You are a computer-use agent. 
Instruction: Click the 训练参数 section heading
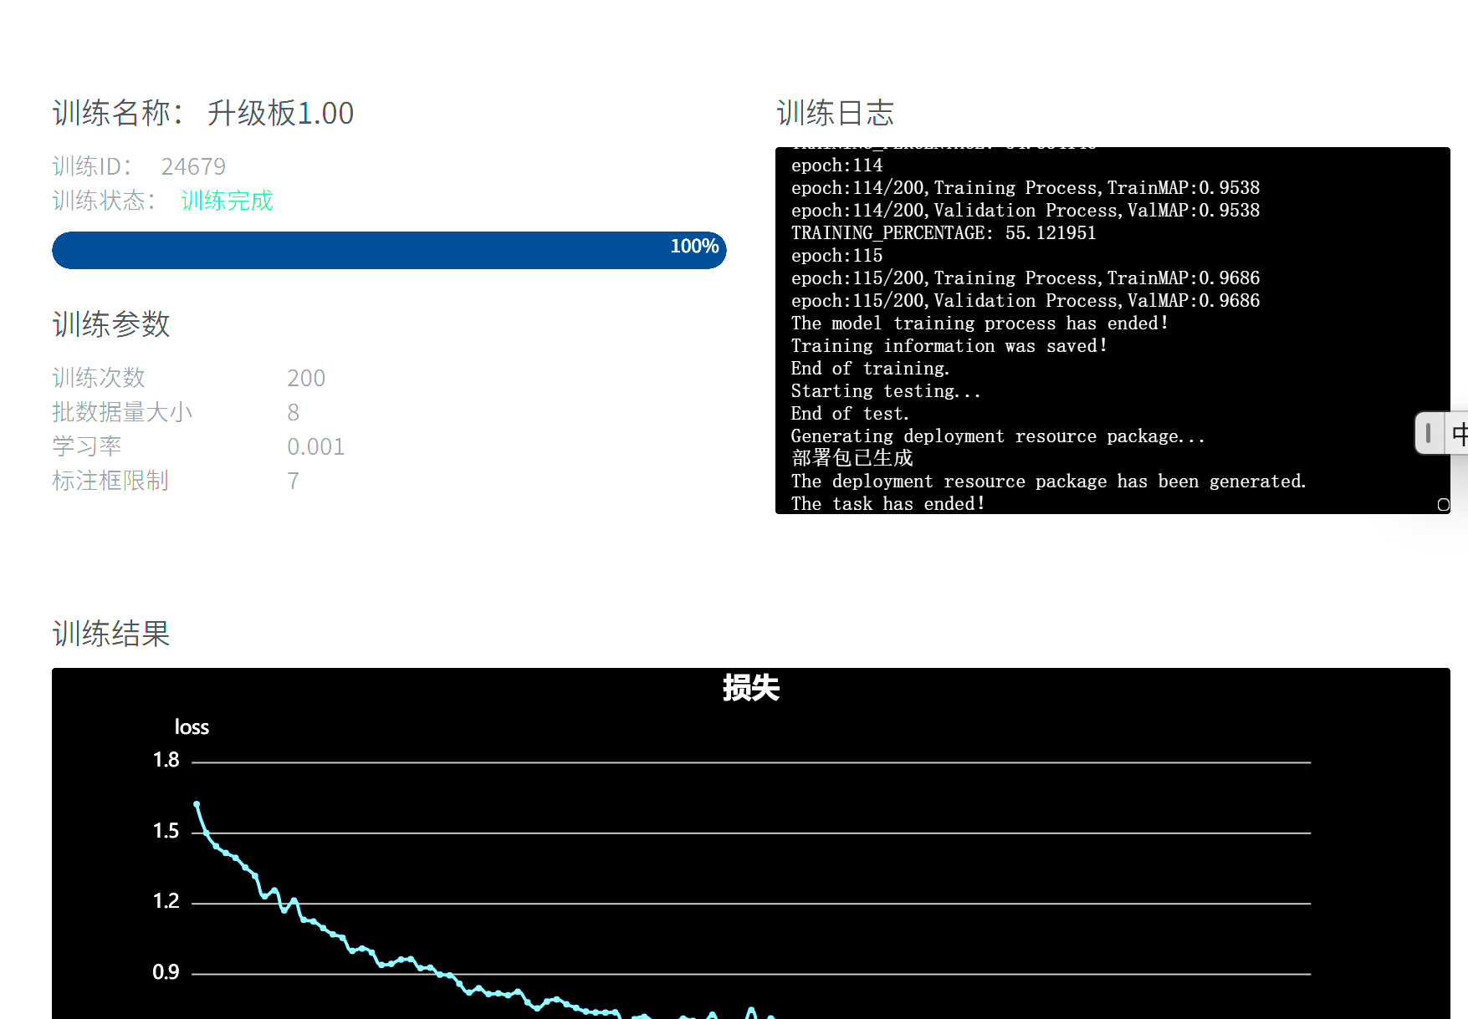pos(111,324)
